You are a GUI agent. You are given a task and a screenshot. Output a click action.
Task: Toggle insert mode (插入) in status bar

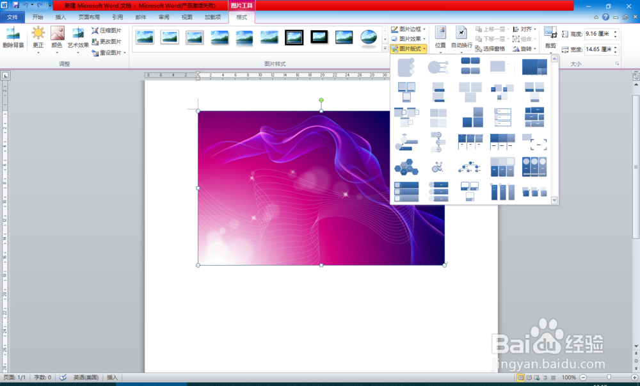[x=112, y=378]
